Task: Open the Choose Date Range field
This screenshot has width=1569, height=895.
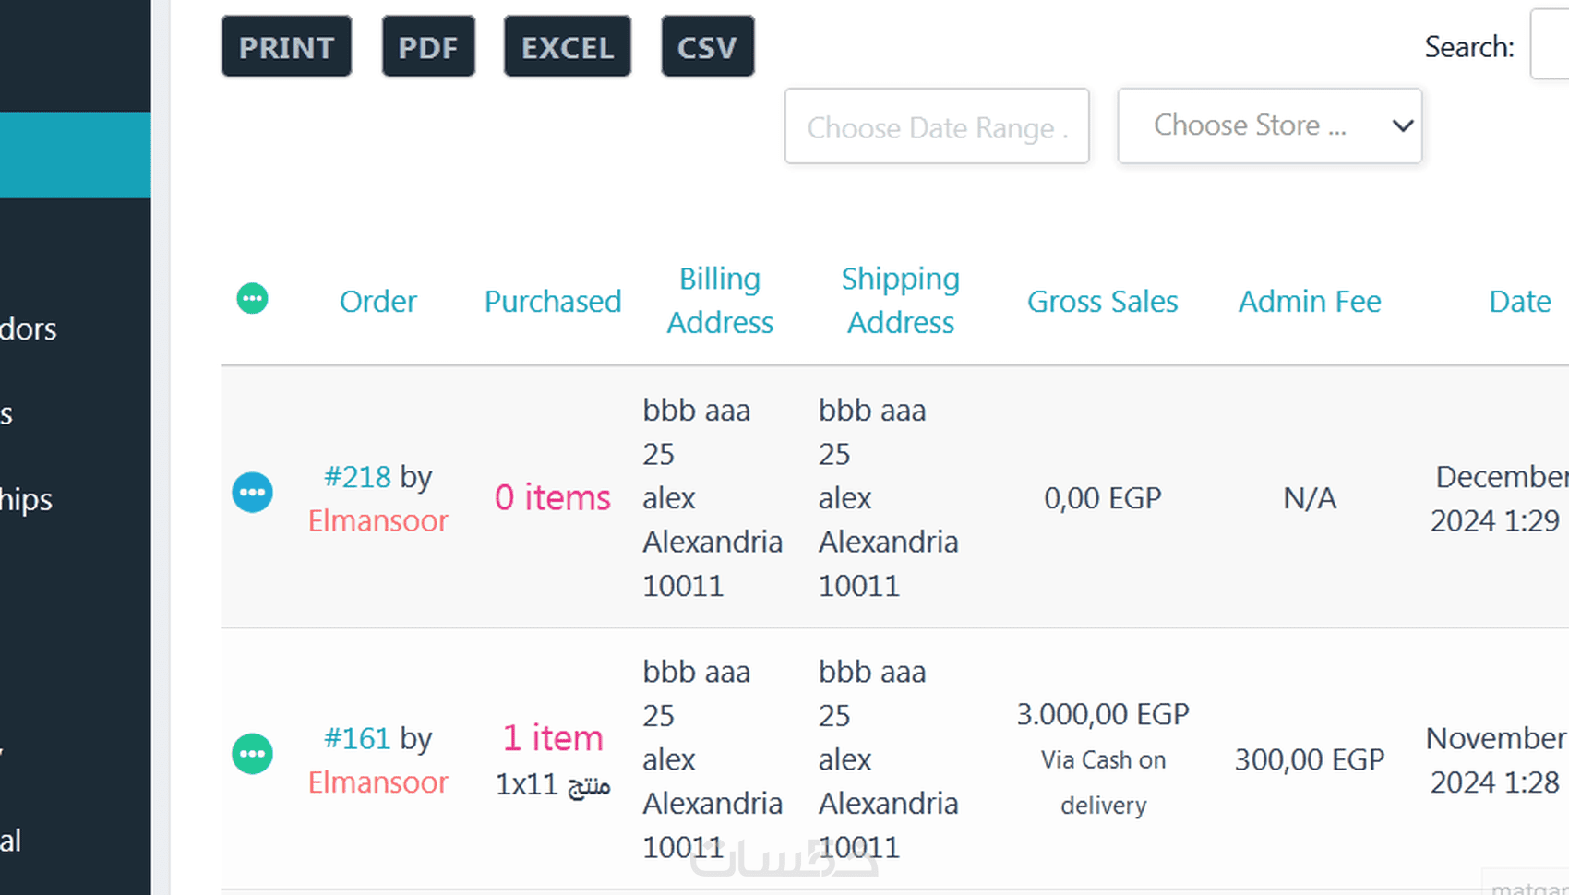Action: pyautogui.click(x=937, y=126)
